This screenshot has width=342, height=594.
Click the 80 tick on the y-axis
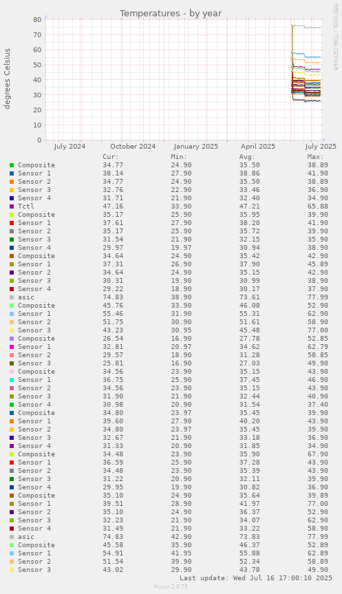[37, 20]
